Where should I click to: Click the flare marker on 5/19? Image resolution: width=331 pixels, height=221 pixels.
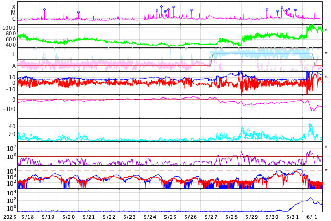pos(44,10)
